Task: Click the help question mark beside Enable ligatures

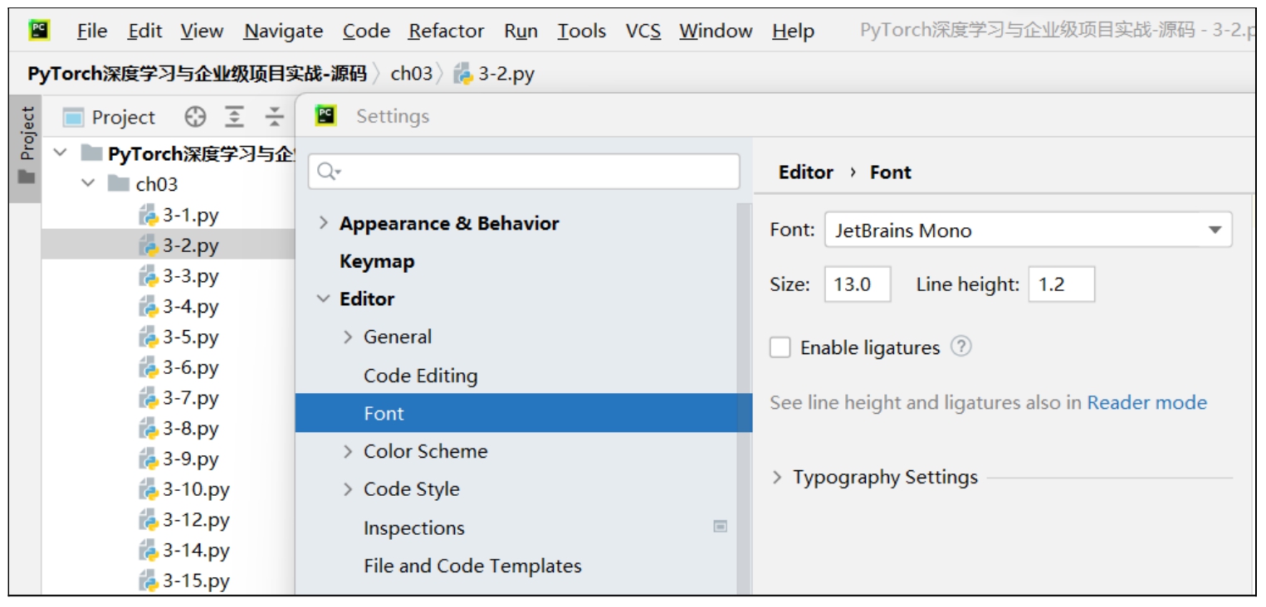Action: (960, 346)
